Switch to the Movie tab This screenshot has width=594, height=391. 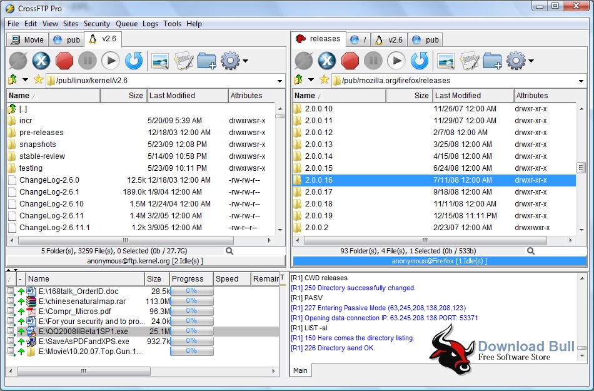28,40
